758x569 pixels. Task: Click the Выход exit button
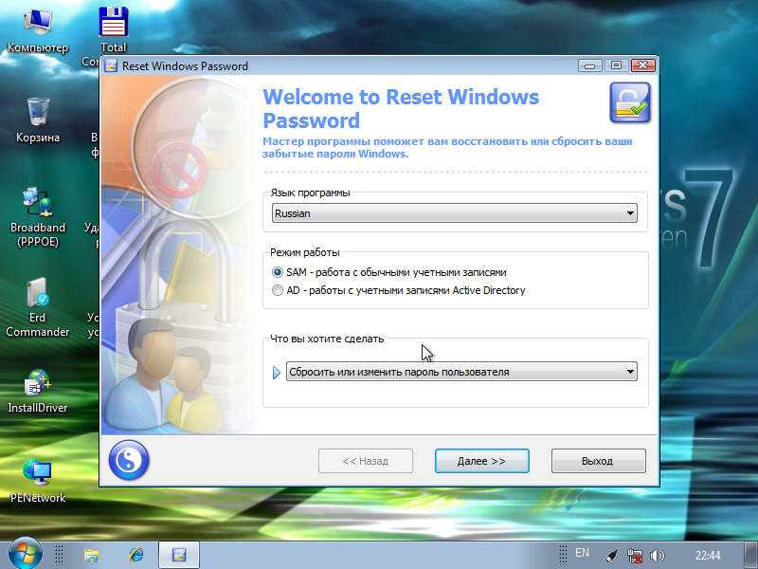click(599, 461)
